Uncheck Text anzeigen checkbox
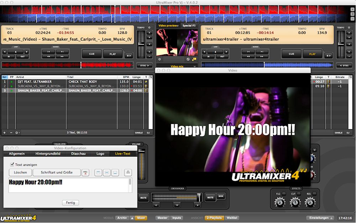Viewport: 356px width, 223px height. (12, 165)
